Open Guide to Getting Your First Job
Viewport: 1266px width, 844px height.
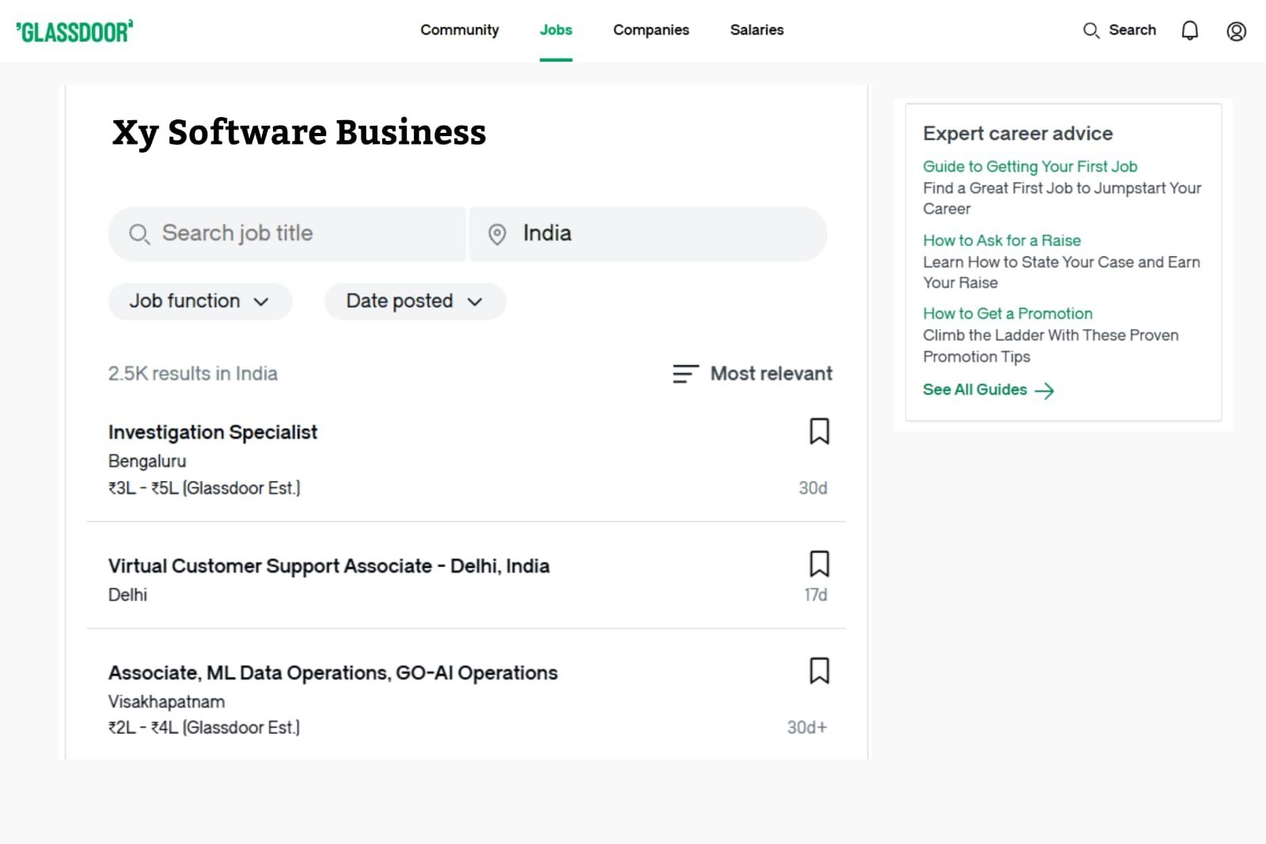(x=1029, y=166)
